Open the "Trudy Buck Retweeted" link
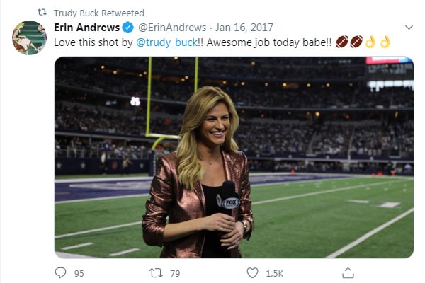 (98, 13)
